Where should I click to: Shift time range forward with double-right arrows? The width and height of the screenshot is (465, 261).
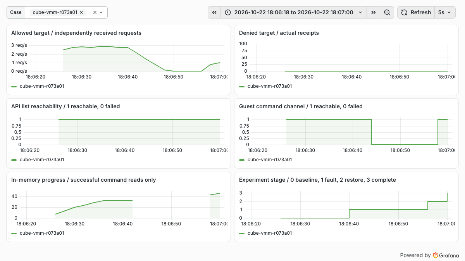[x=373, y=12]
